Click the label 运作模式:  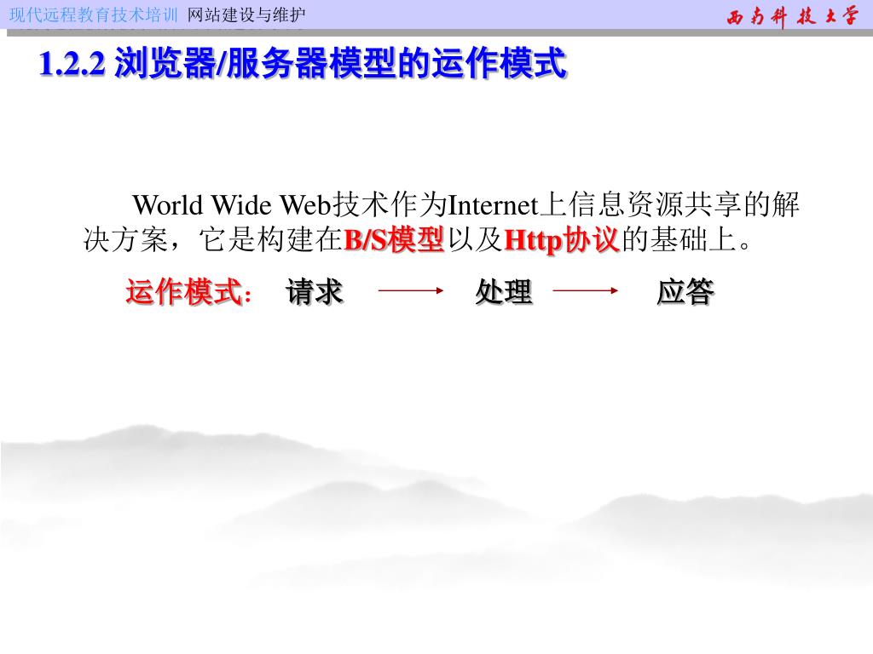coord(189,292)
